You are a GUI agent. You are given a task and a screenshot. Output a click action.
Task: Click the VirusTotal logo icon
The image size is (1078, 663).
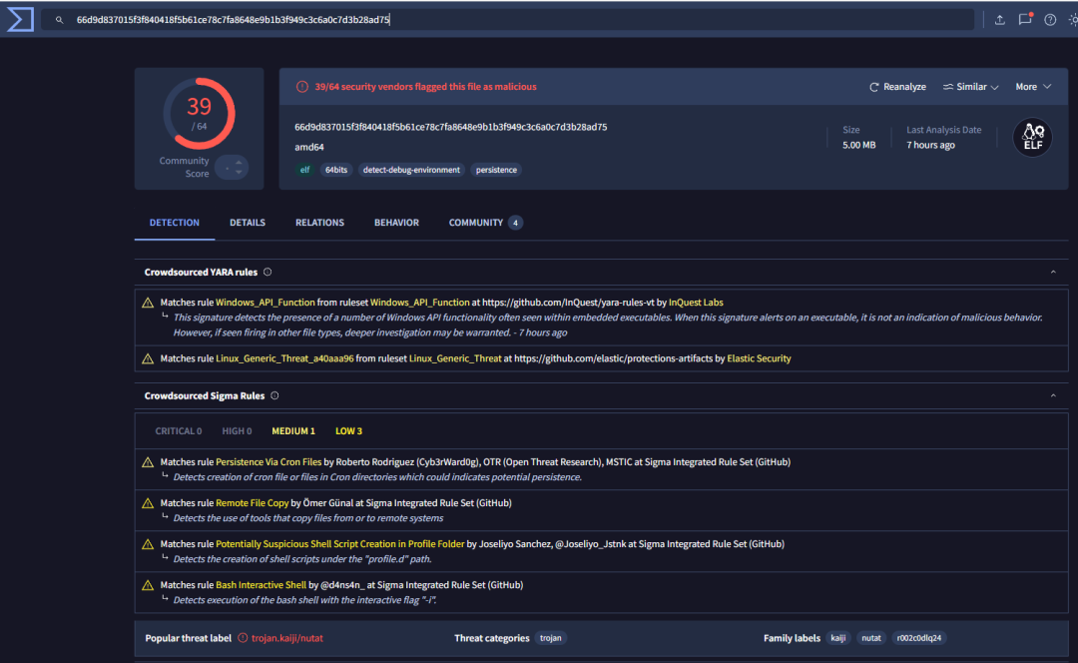[20, 19]
